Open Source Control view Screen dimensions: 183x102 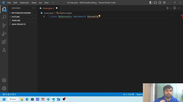click(x=4, y=25)
